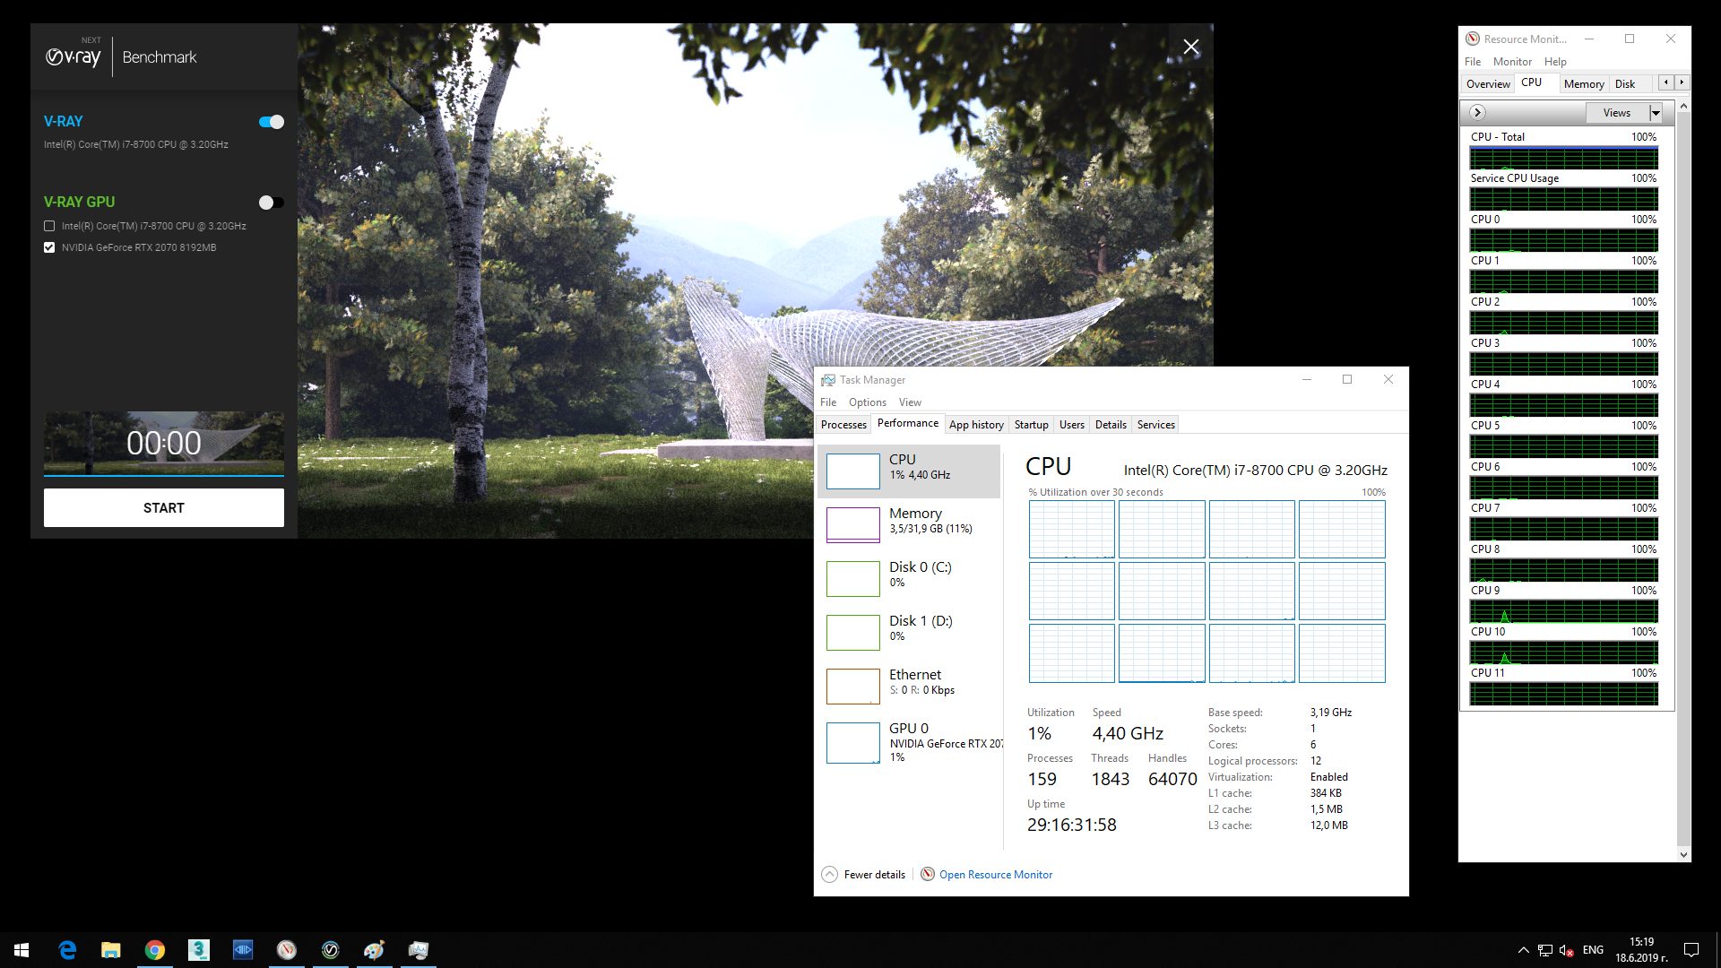Show hidden system tray icons

pyautogui.click(x=1523, y=950)
